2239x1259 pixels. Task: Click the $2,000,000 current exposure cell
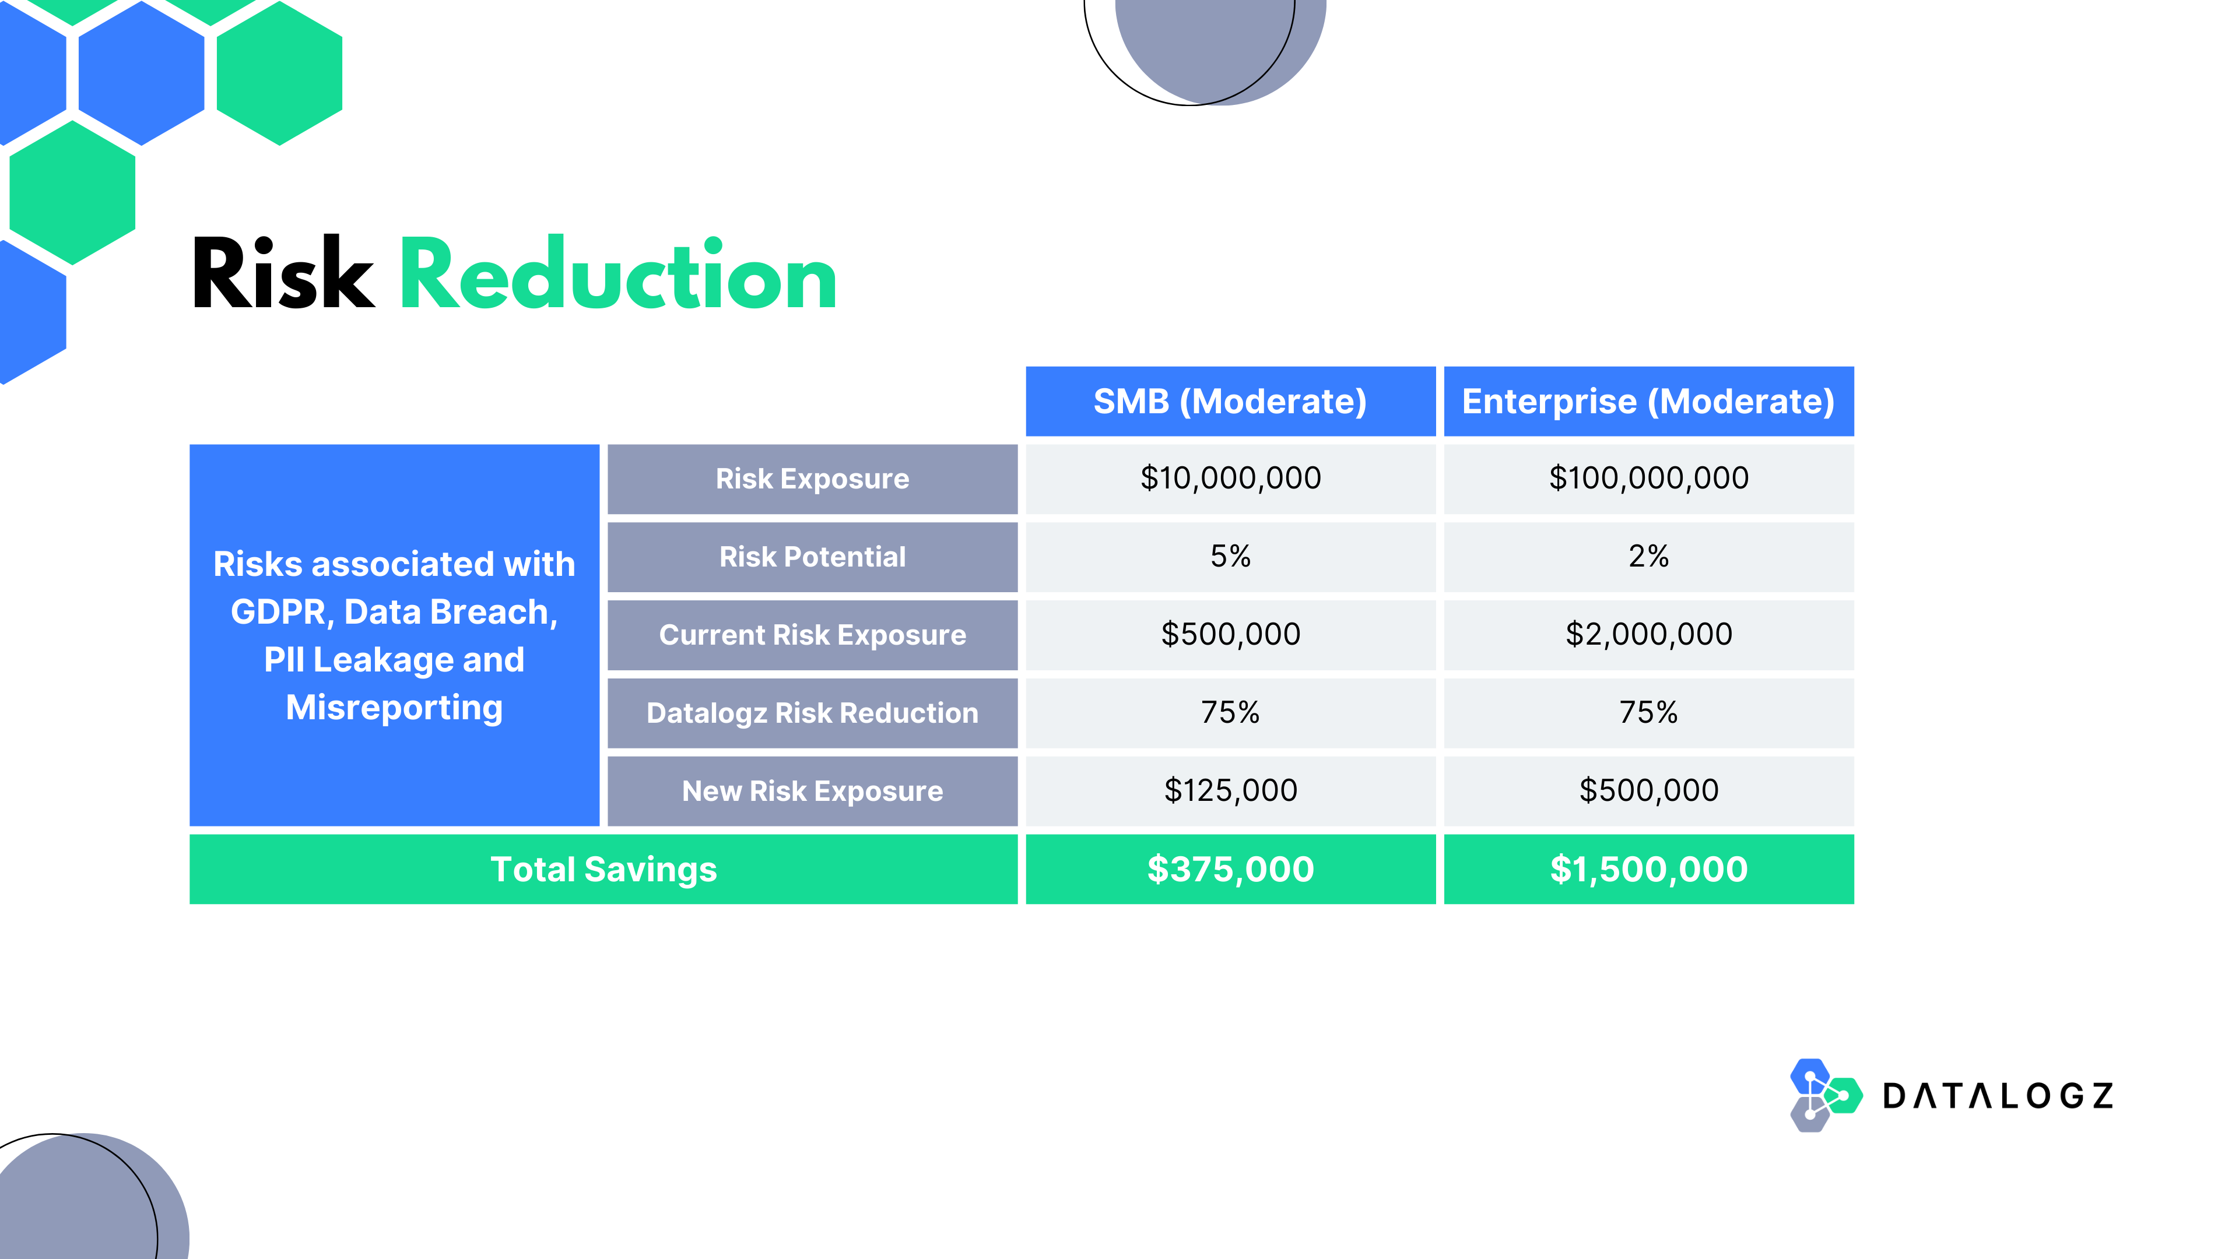coord(1648,635)
